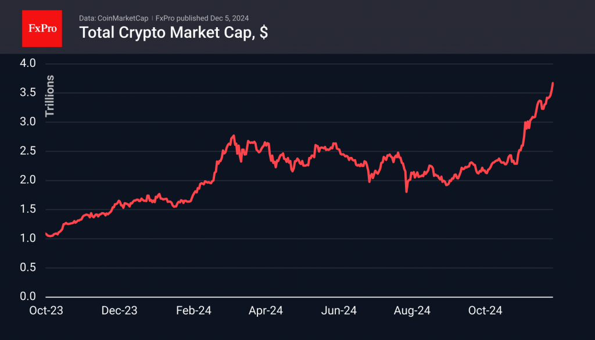
Task: Click the Dec-23 x-axis label
Action: 119,311
